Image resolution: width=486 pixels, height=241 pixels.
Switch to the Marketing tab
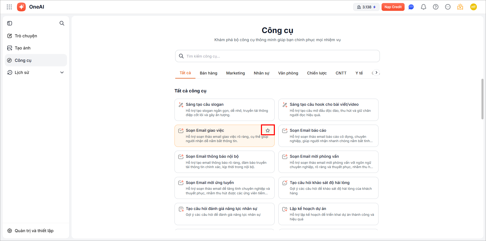coord(235,73)
